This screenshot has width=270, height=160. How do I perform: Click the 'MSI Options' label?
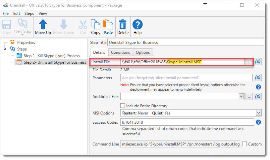[103, 113]
